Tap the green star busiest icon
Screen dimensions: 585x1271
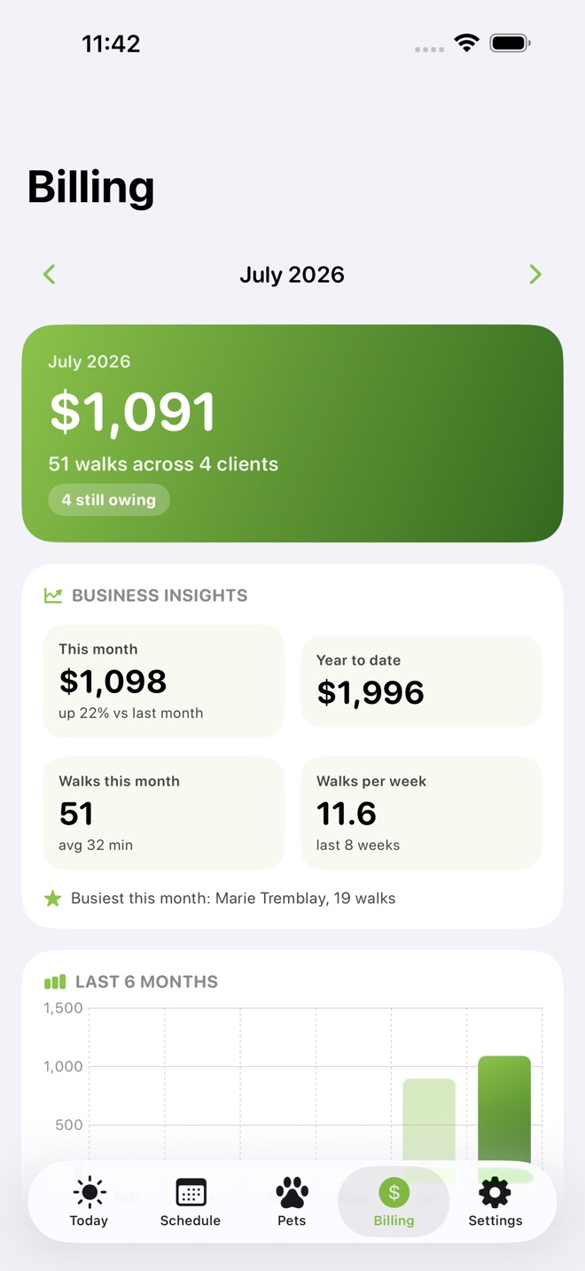(x=53, y=899)
